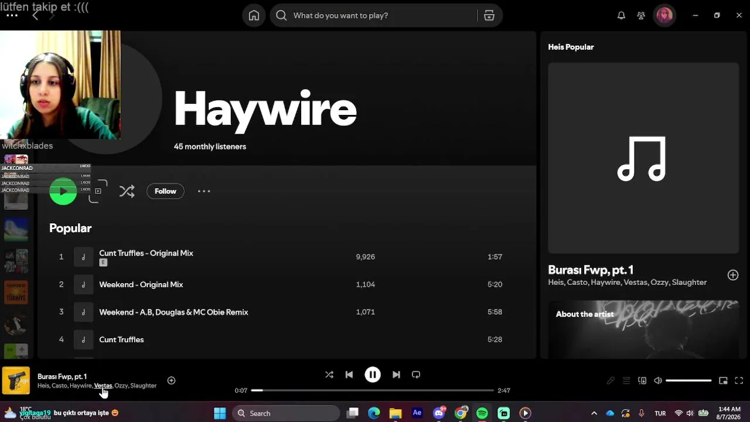
Task: Open the miniplayer
Action: click(x=723, y=380)
